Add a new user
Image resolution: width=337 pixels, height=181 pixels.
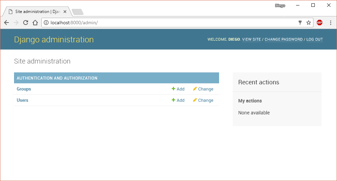(x=178, y=100)
